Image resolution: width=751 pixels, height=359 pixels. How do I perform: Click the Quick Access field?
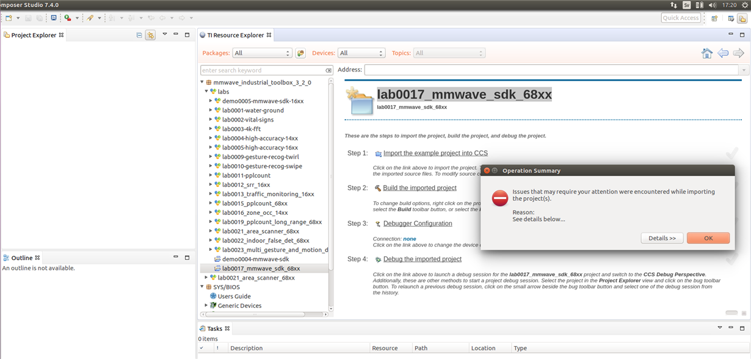(x=681, y=18)
